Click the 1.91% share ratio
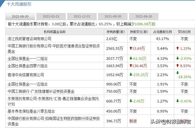Image resolution: width=195 pixels, height=128 pixels. (163, 84)
